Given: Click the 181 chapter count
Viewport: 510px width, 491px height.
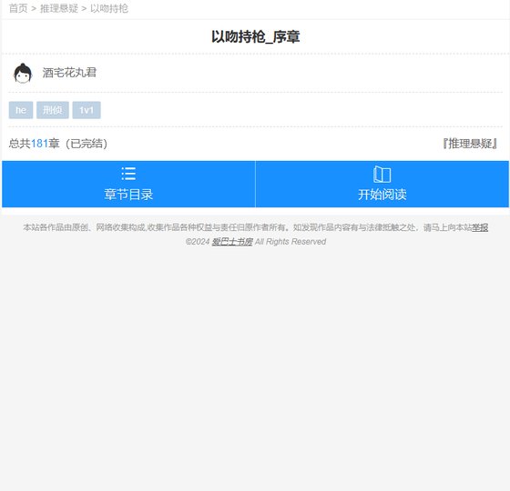Looking at the screenshot, I should [x=39, y=144].
